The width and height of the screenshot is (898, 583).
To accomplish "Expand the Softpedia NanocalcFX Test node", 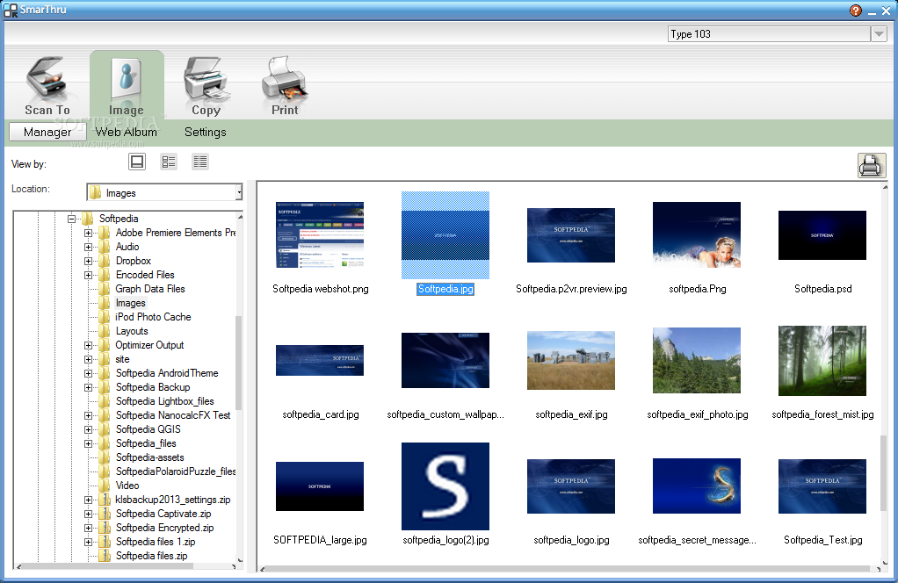I will click(x=88, y=416).
